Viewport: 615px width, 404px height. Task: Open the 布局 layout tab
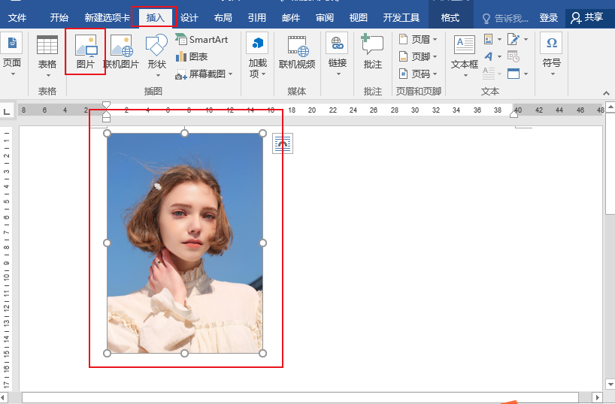223,17
